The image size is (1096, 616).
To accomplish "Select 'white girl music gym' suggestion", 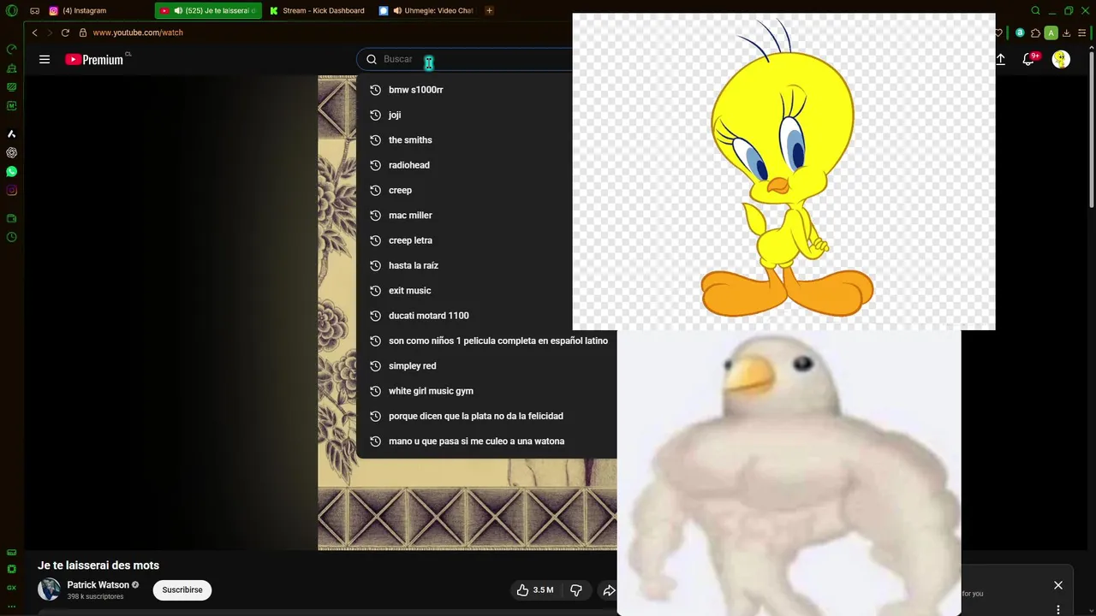I will pyautogui.click(x=486, y=391).
